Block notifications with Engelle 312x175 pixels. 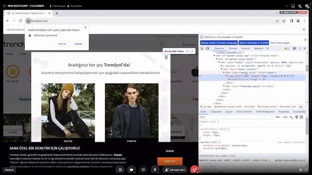tap(78, 44)
